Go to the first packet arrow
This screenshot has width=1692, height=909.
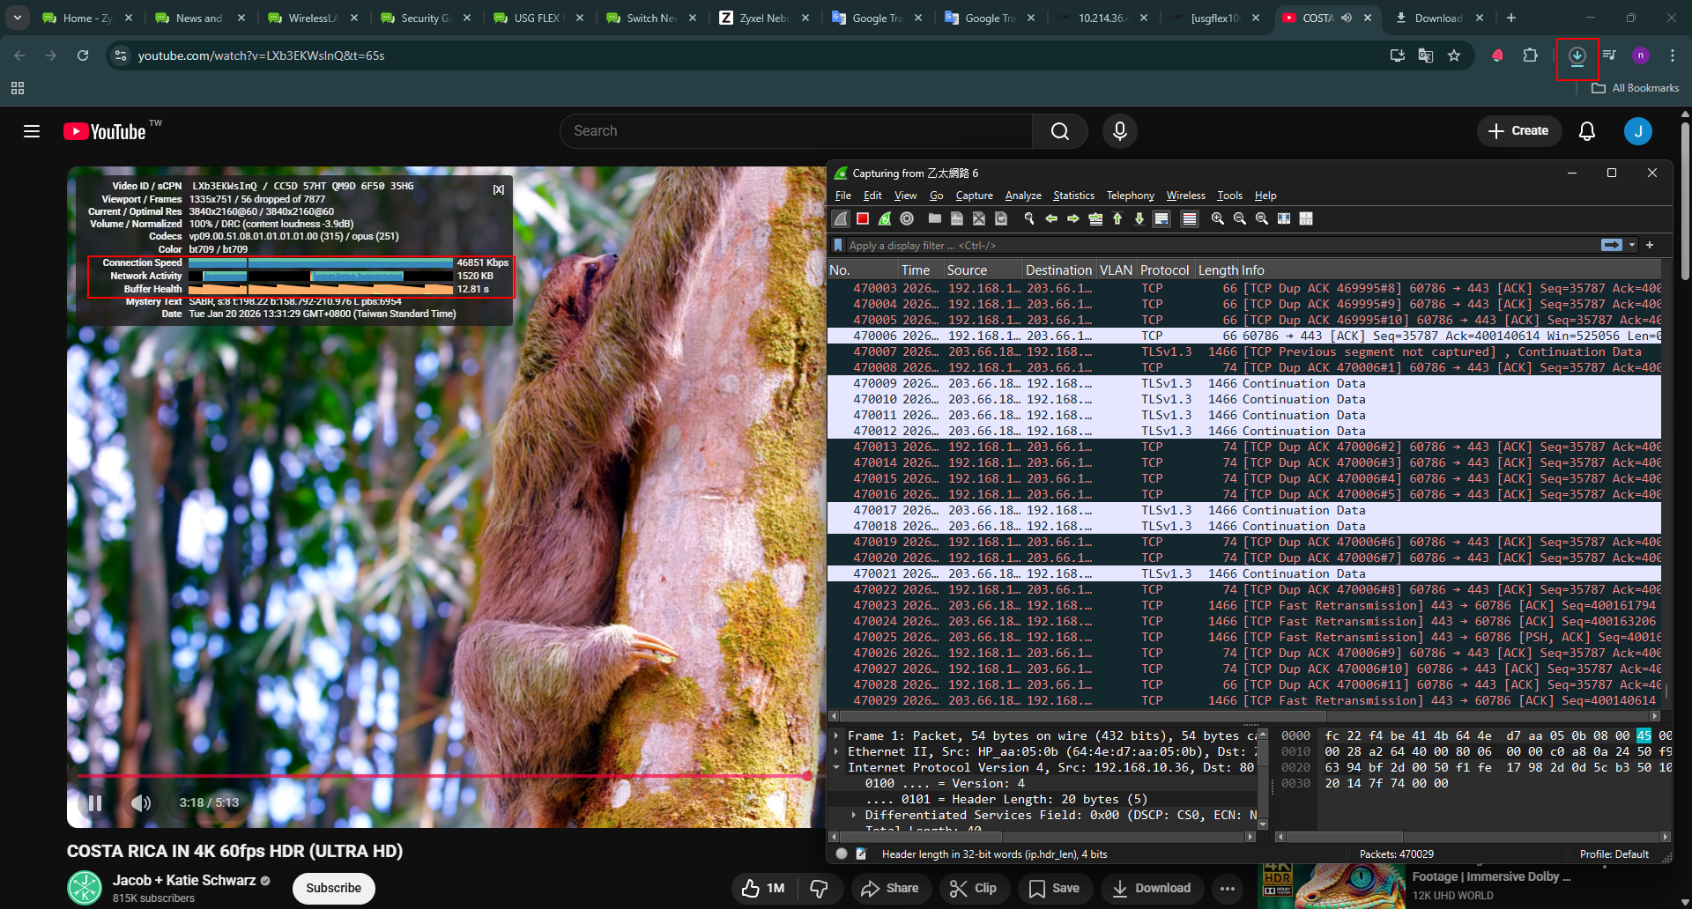tap(1117, 218)
